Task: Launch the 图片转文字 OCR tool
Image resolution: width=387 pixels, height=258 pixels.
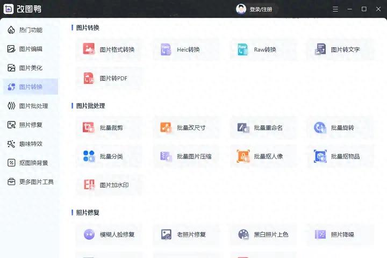Action: (340, 49)
